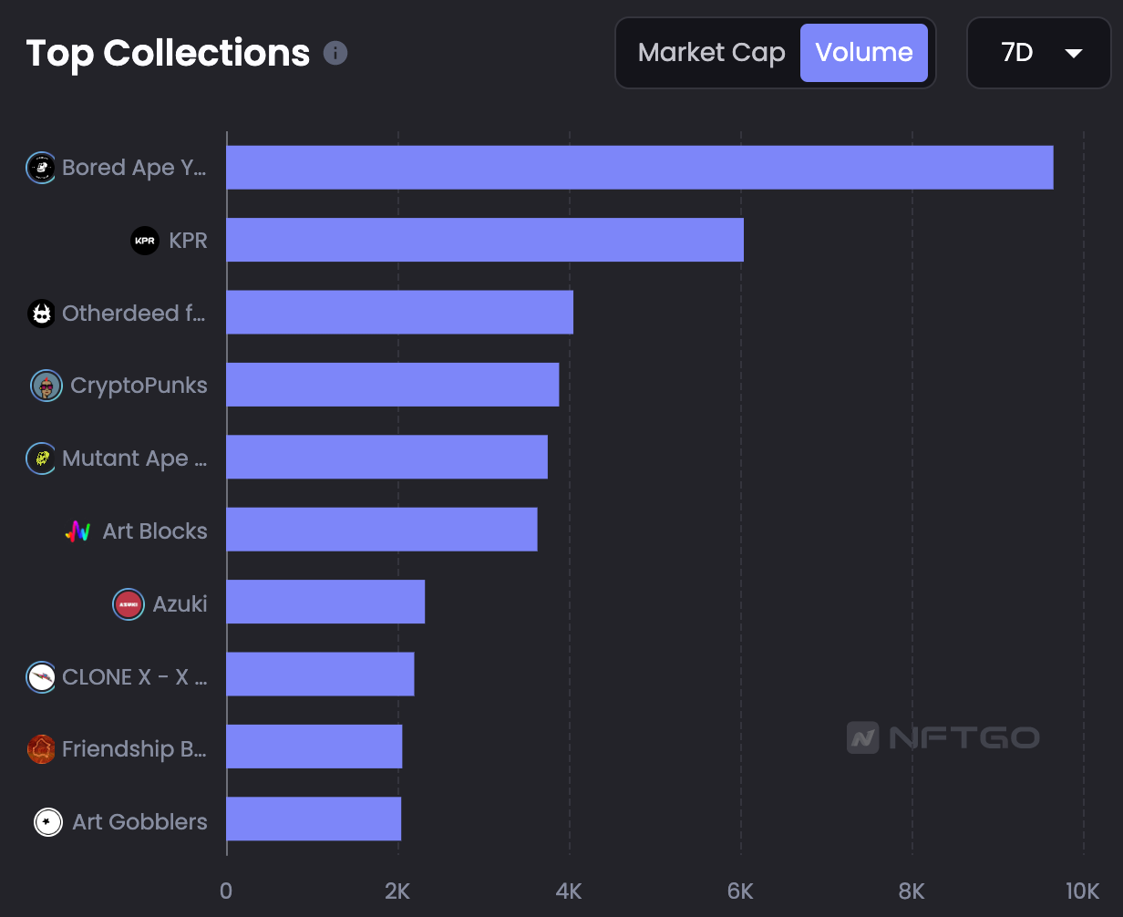
Task: Switch chart to Market Cap view
Action: coord(711,53)
